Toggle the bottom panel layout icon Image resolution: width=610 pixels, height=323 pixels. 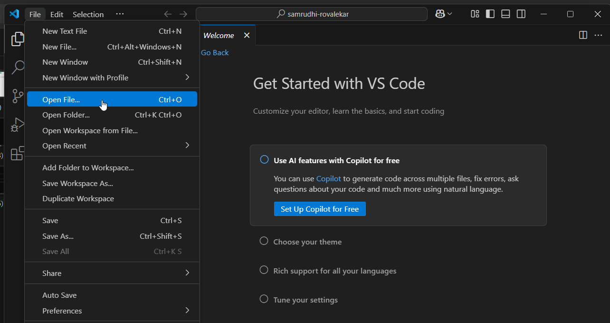(x=505, y=14)
